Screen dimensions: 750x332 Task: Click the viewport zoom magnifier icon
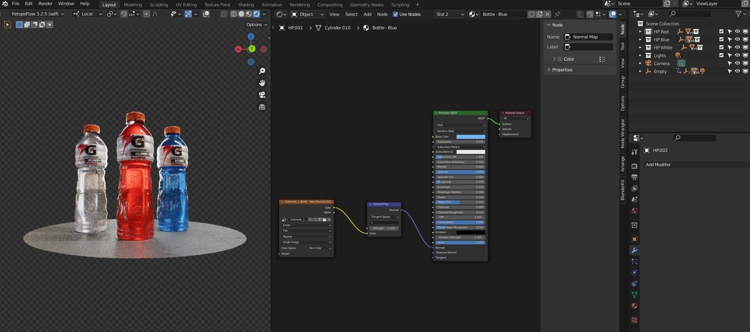262,71
